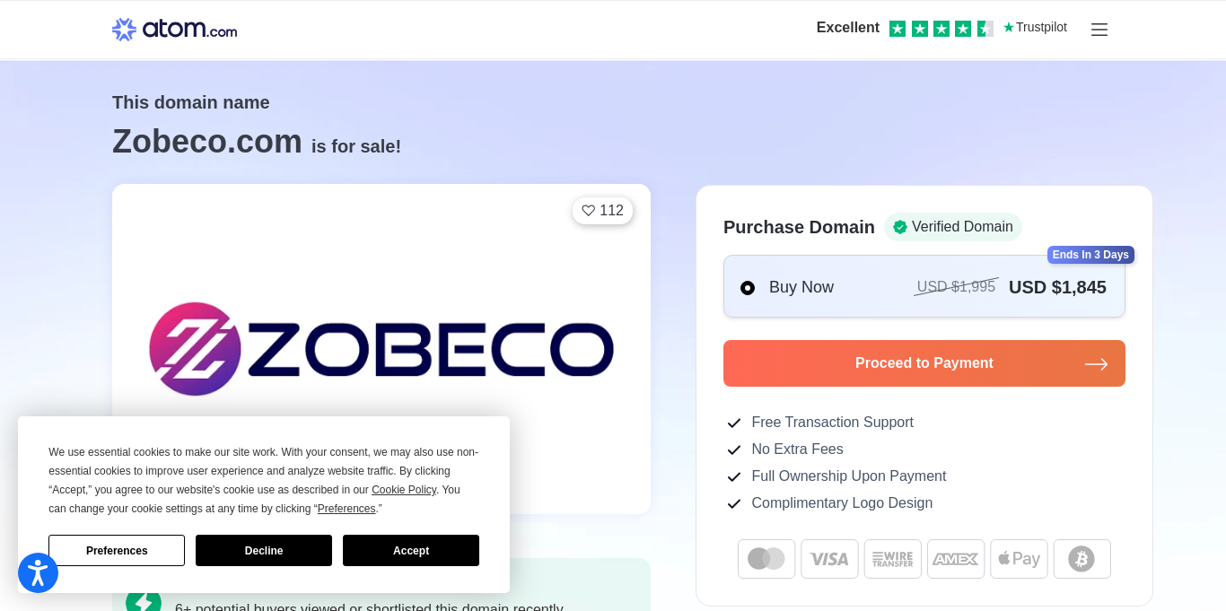Open the hamburger menu
The image size is (1226, 611).
point(1099,30)
